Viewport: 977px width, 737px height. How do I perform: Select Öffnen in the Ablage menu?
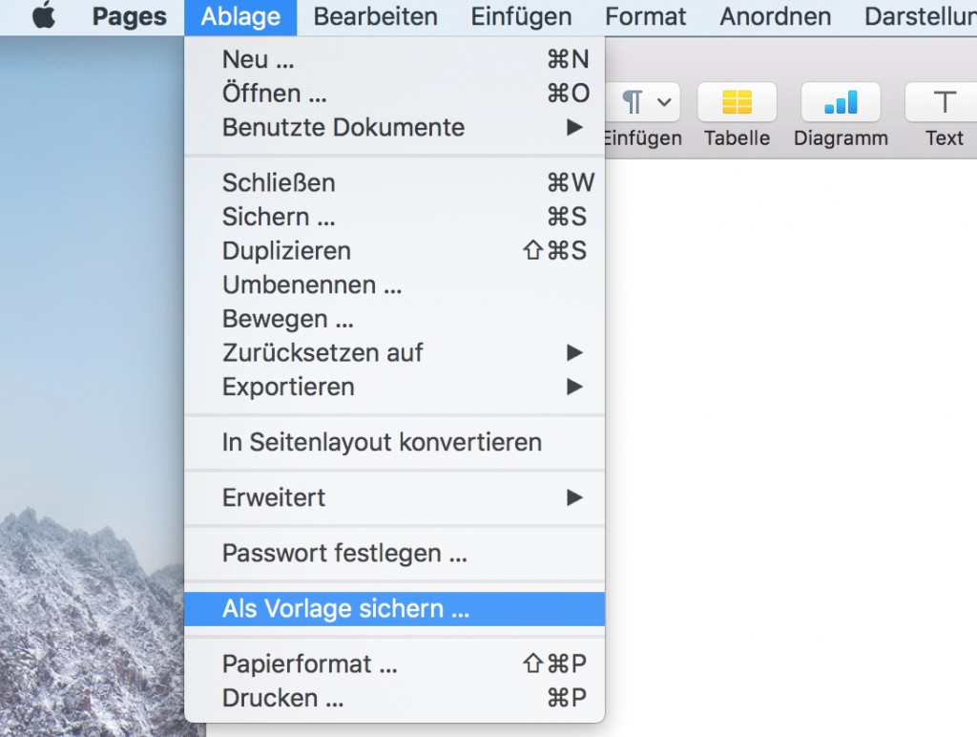coord(275,94)
